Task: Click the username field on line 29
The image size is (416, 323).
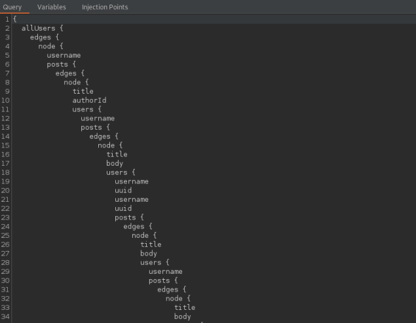Action: (x=165, y=271)
